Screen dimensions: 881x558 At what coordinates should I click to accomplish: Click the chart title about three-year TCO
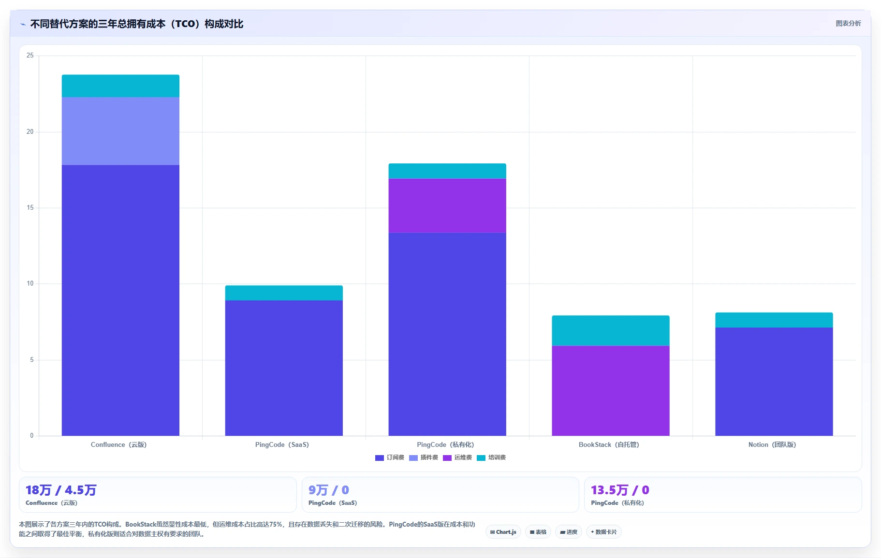(x=137, y=24)
